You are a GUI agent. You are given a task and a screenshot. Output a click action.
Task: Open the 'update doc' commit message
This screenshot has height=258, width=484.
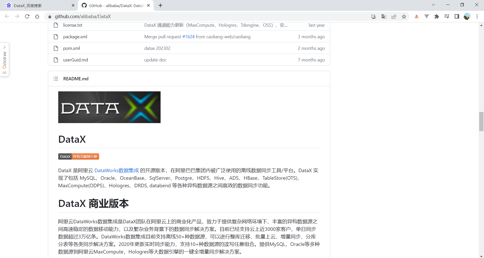[155, 60]
